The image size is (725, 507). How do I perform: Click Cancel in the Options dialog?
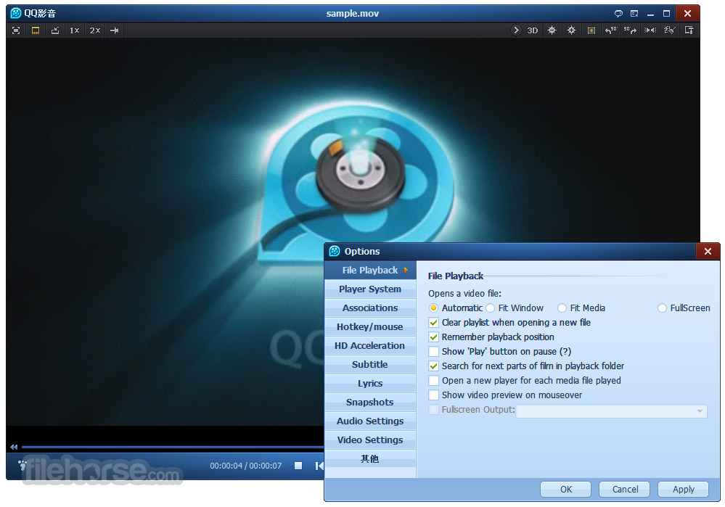[625, 490]
